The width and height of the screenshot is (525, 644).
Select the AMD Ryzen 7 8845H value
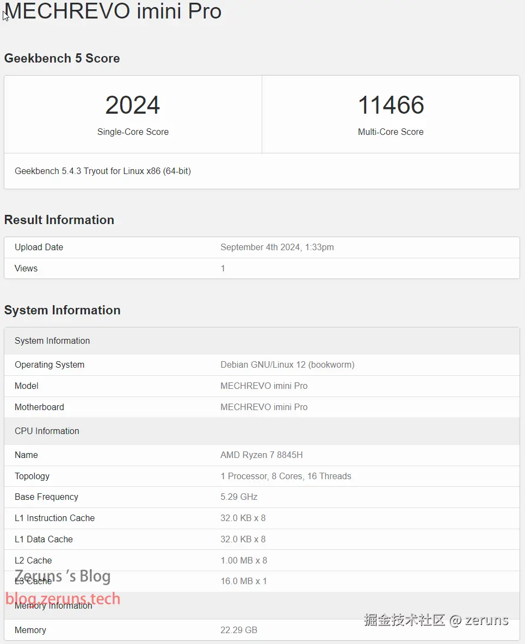(262, 455)
